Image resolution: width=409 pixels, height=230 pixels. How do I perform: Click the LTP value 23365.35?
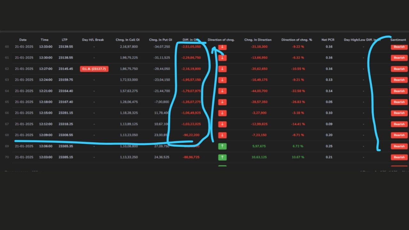coord(66,146)
